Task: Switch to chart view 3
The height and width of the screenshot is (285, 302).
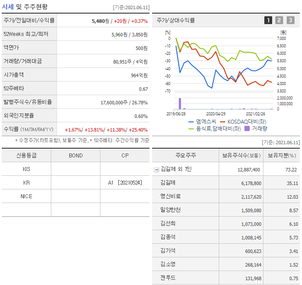Action: pos(291,20)
